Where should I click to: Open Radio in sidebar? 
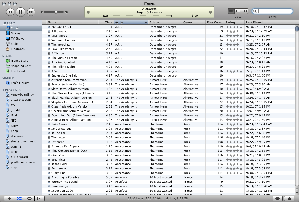21,44
